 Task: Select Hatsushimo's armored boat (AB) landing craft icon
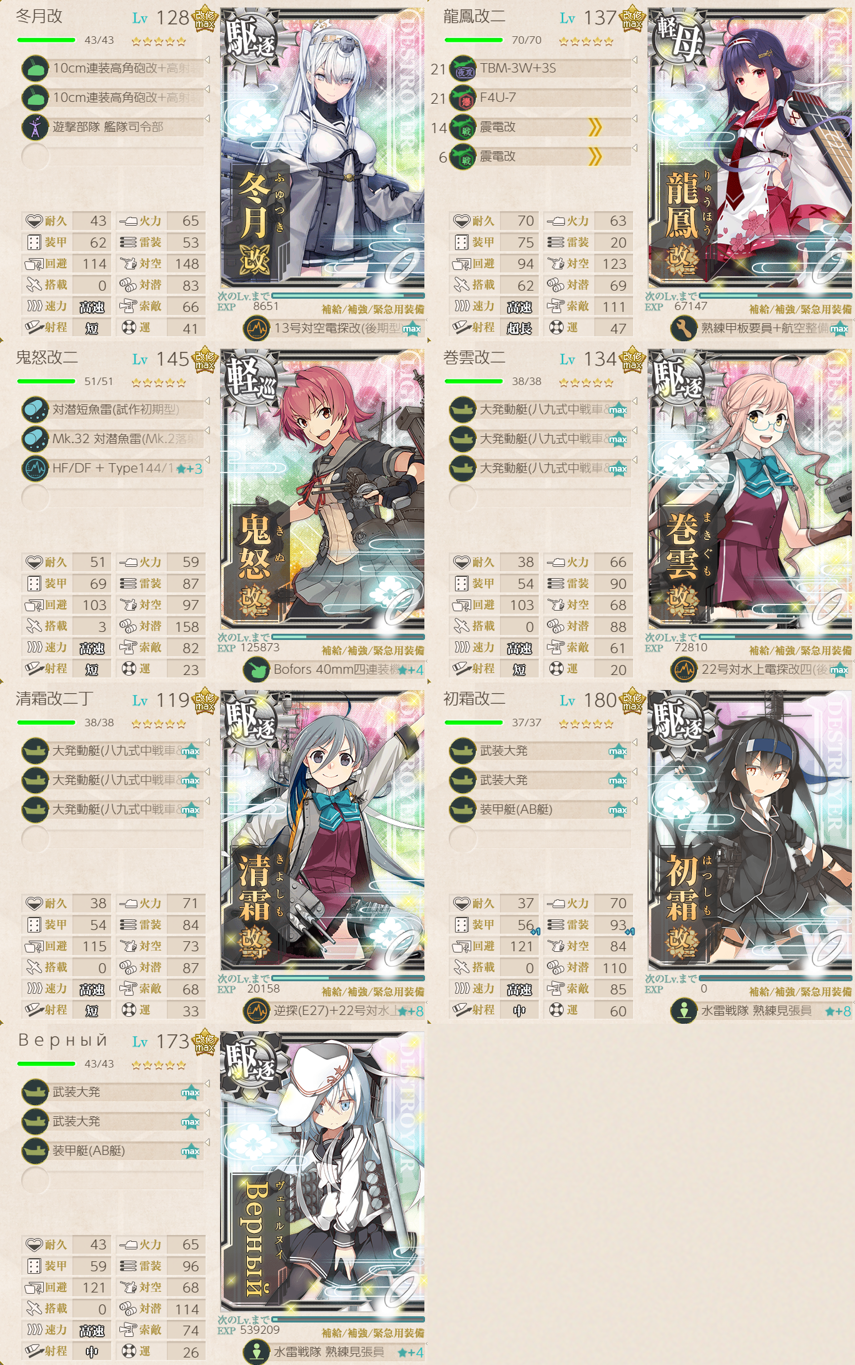click(x=463, y=809)
